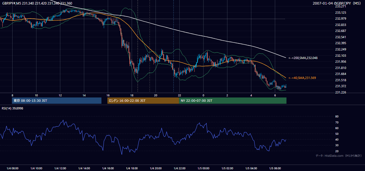Click RSI level 20 on scale
Screen dimensions: 365x171
337,151
